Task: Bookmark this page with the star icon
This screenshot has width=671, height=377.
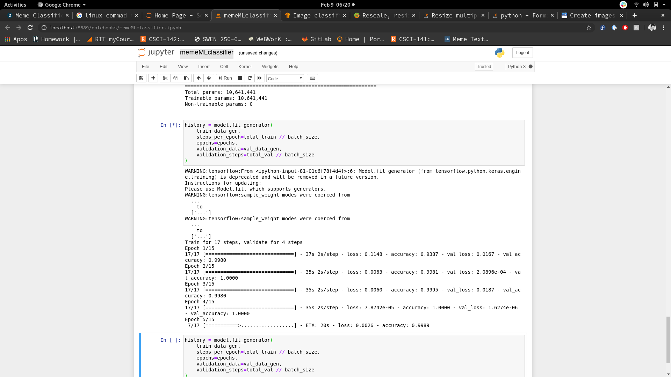Action: click(589, 28)
